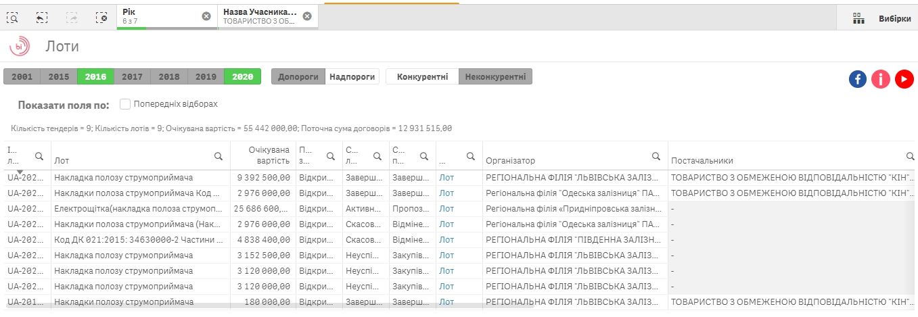The width and height of the screenshot is (918, 317).
Task: Toggle the Неконкурентні filter button
Action: (x=495, y=77)
